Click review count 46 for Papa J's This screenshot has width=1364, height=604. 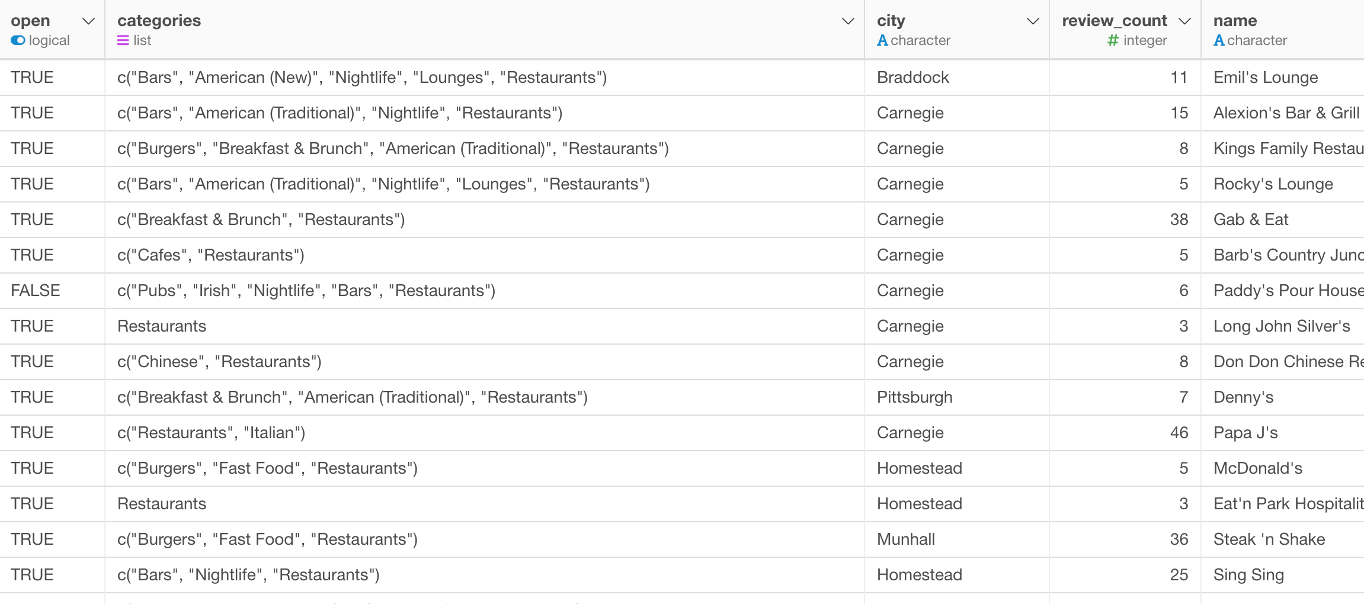(x=1125, y=433)
